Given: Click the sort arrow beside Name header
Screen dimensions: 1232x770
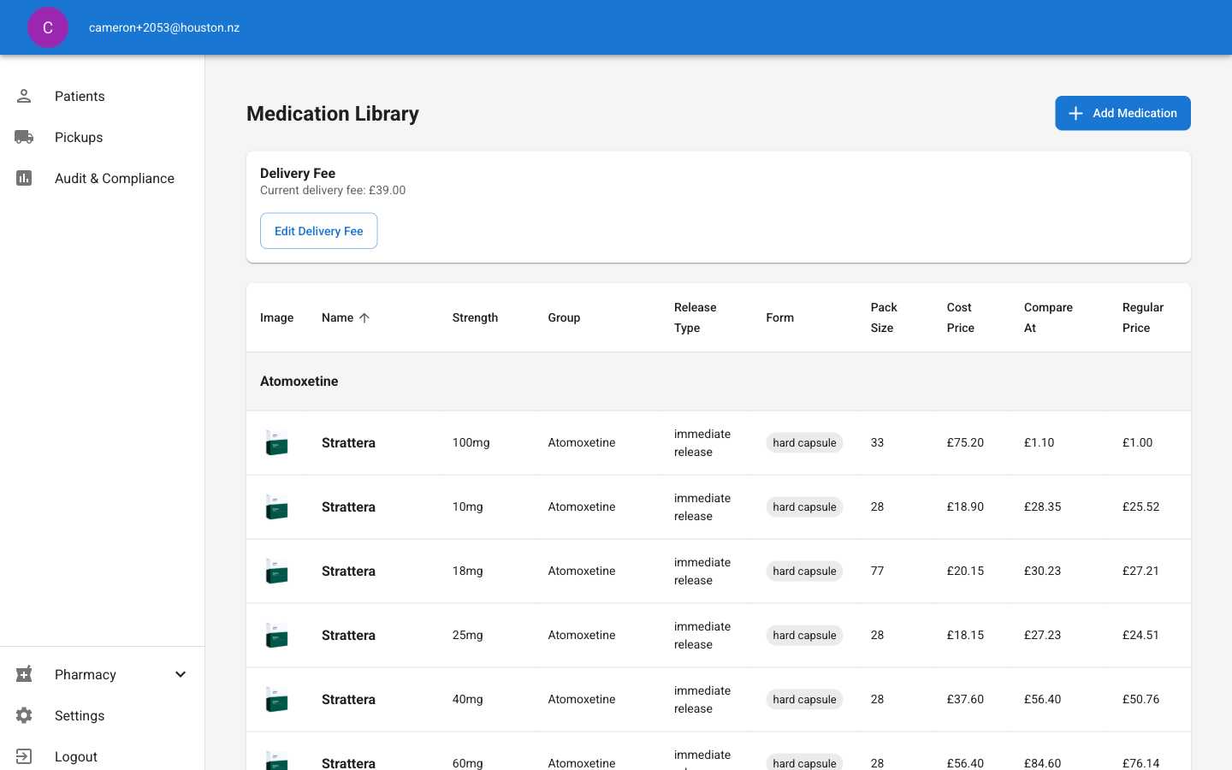Looking at the screenshot, I should tap(364, 317).
